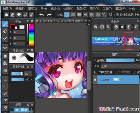Select the Bucket fill tool

click(5, 63)
